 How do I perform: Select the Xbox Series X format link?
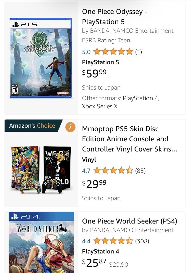pos(100,106)
